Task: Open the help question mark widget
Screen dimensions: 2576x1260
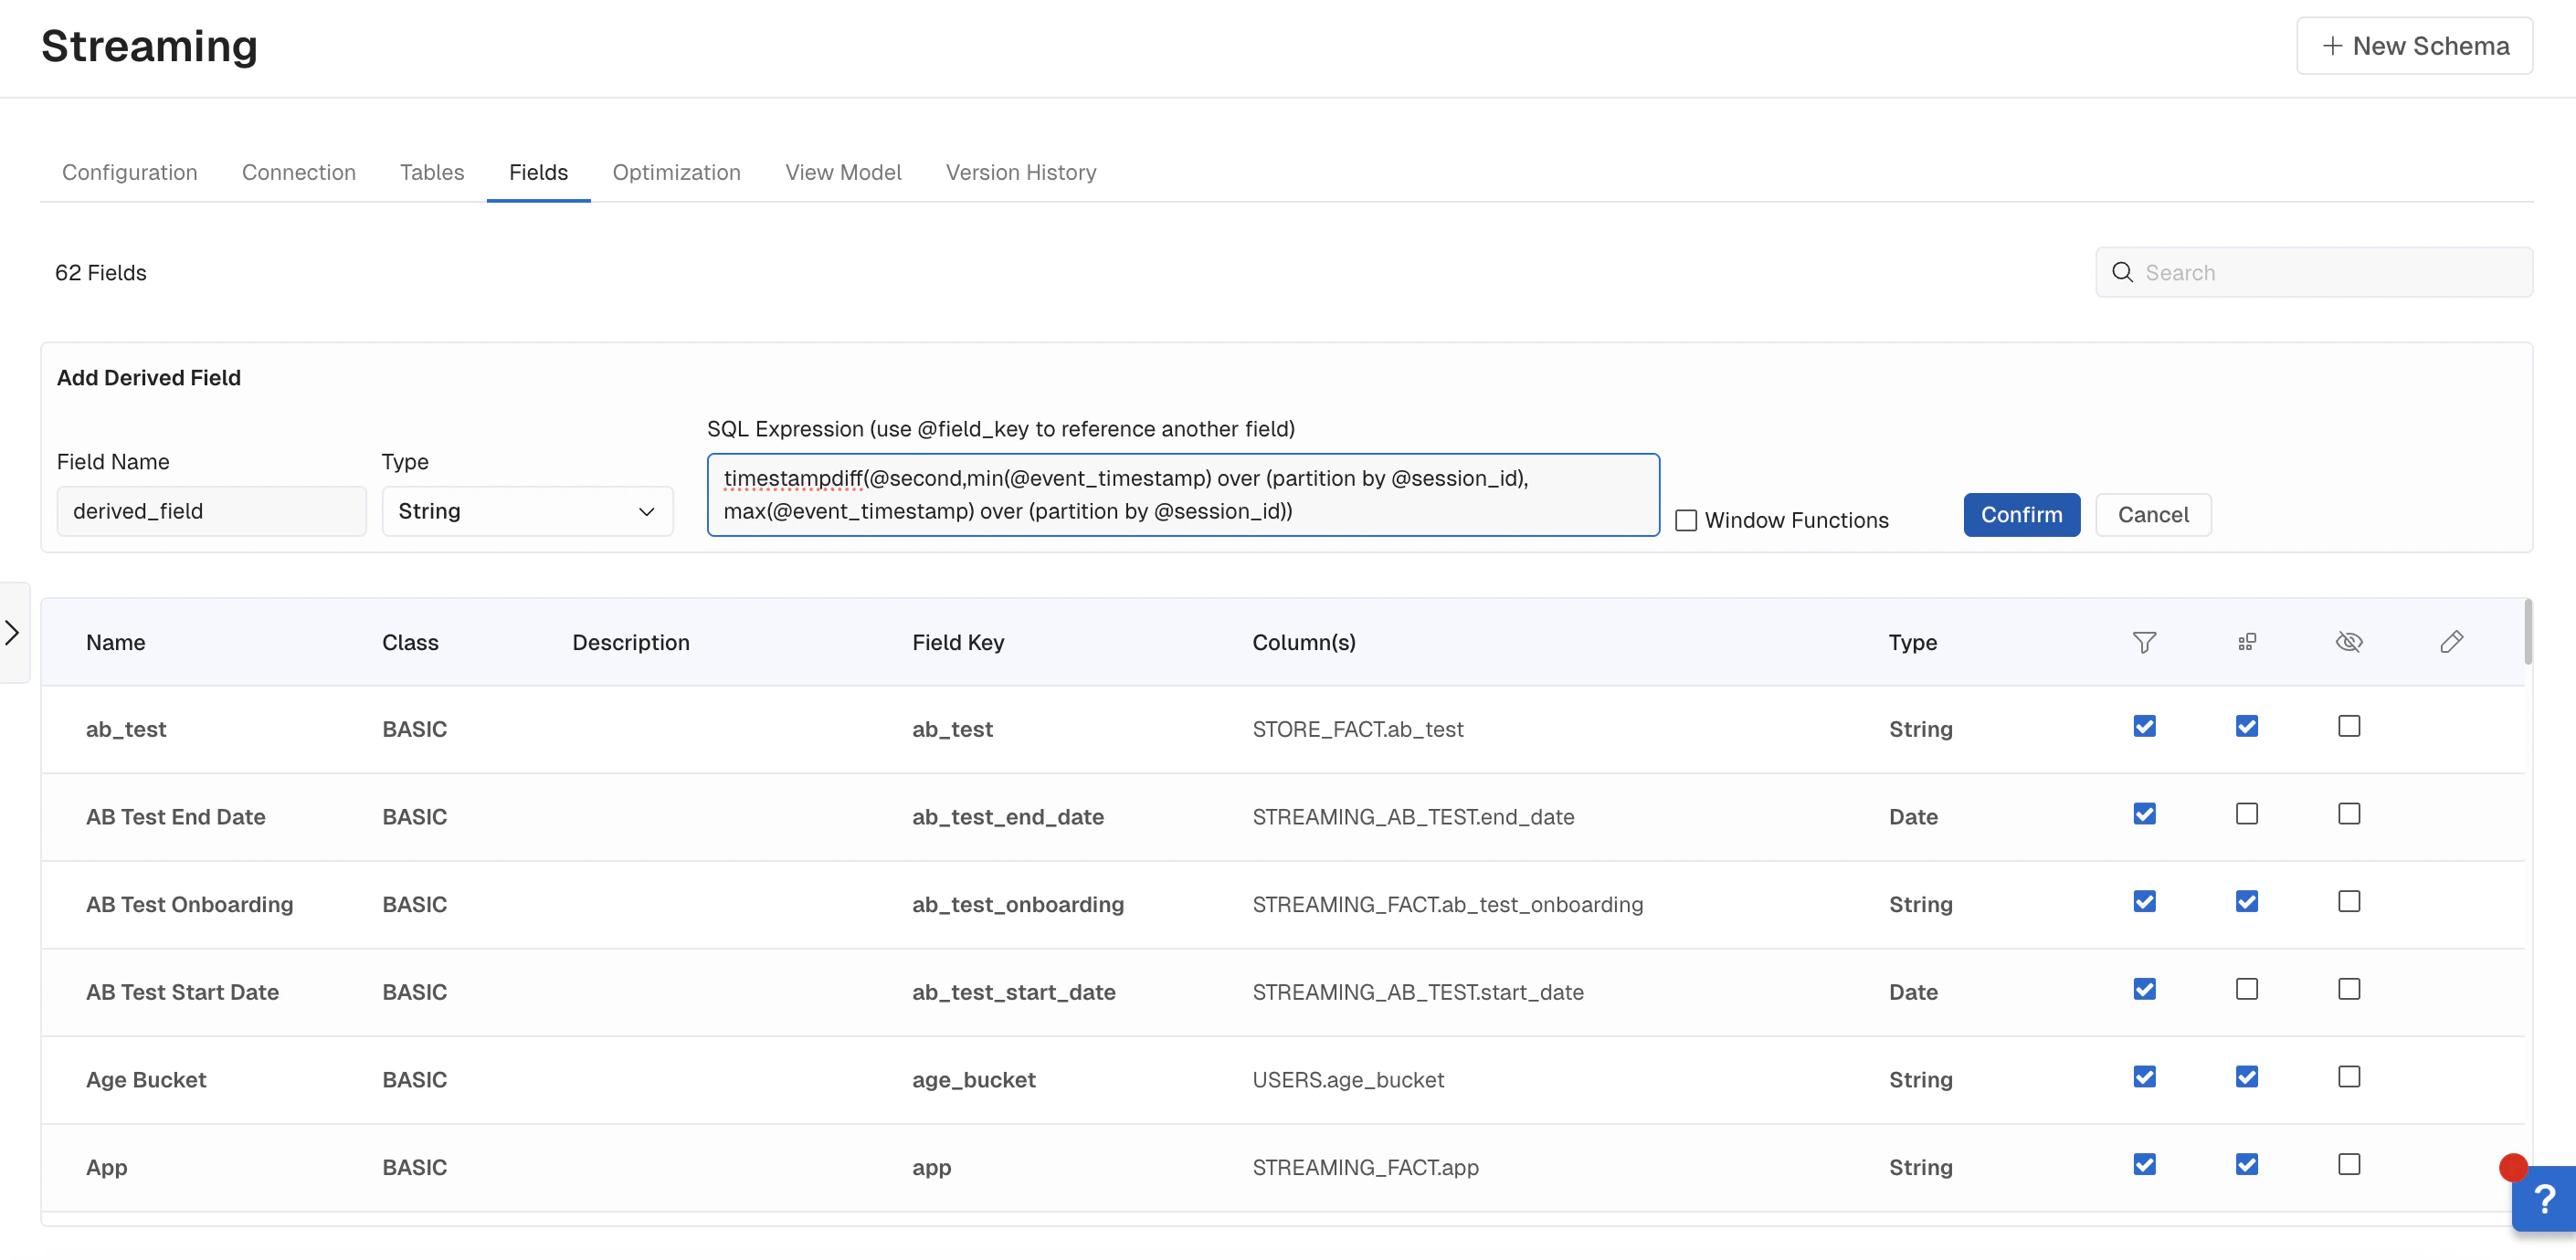Action: pyautogui.click(x=2544, y=1198)
